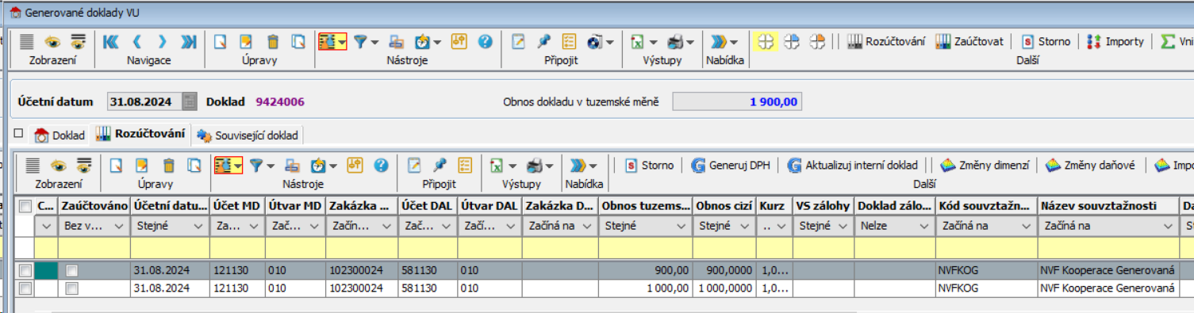Toggle Zaúčtováno checkbox in 900,00 row

[x=72, y=270]
